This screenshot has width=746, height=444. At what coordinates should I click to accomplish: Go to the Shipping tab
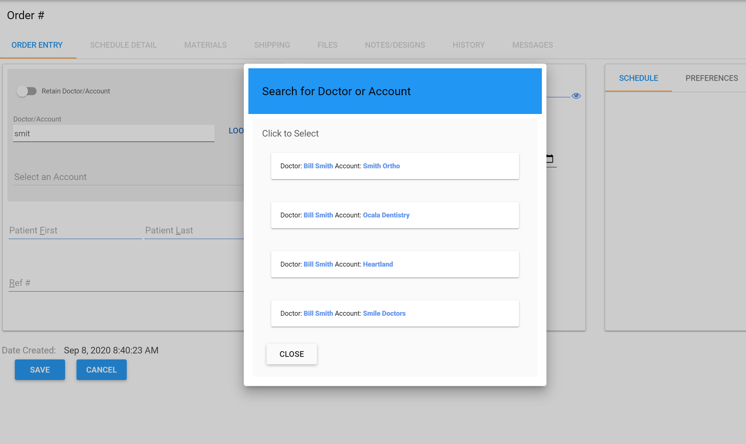[x=272, y=45]
